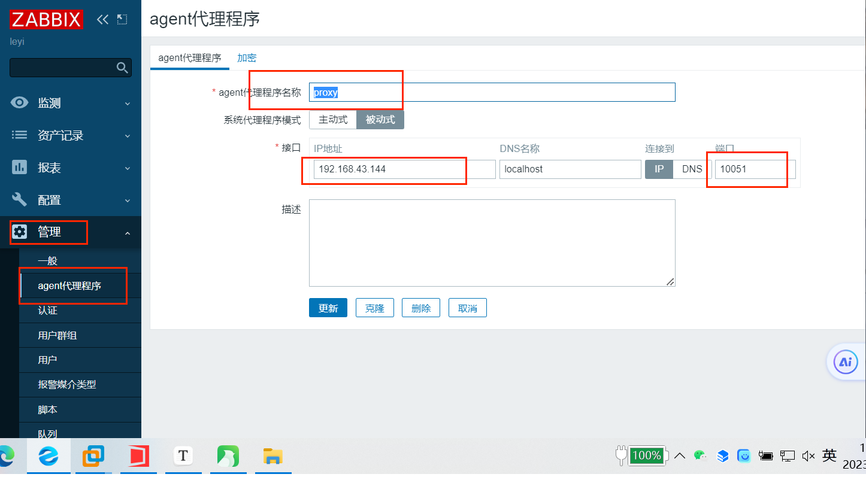Click the 克隆 button
The width and height of the screenshot is (866, 477).
374,308
